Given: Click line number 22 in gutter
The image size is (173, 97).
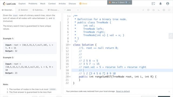Looking at the screenshot, I should click(67, 83).
